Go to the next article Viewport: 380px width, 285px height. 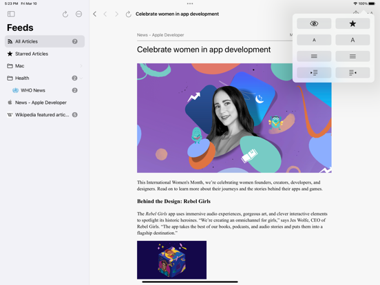click(116, 14)
